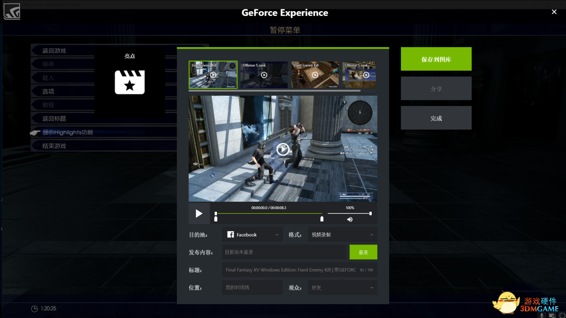
Task: Click the scrollbar under the highlight thumbnails
Action: (x=275, y=90)
